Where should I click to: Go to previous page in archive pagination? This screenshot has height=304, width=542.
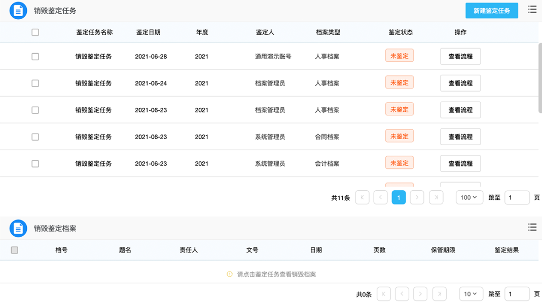point(402,294)
